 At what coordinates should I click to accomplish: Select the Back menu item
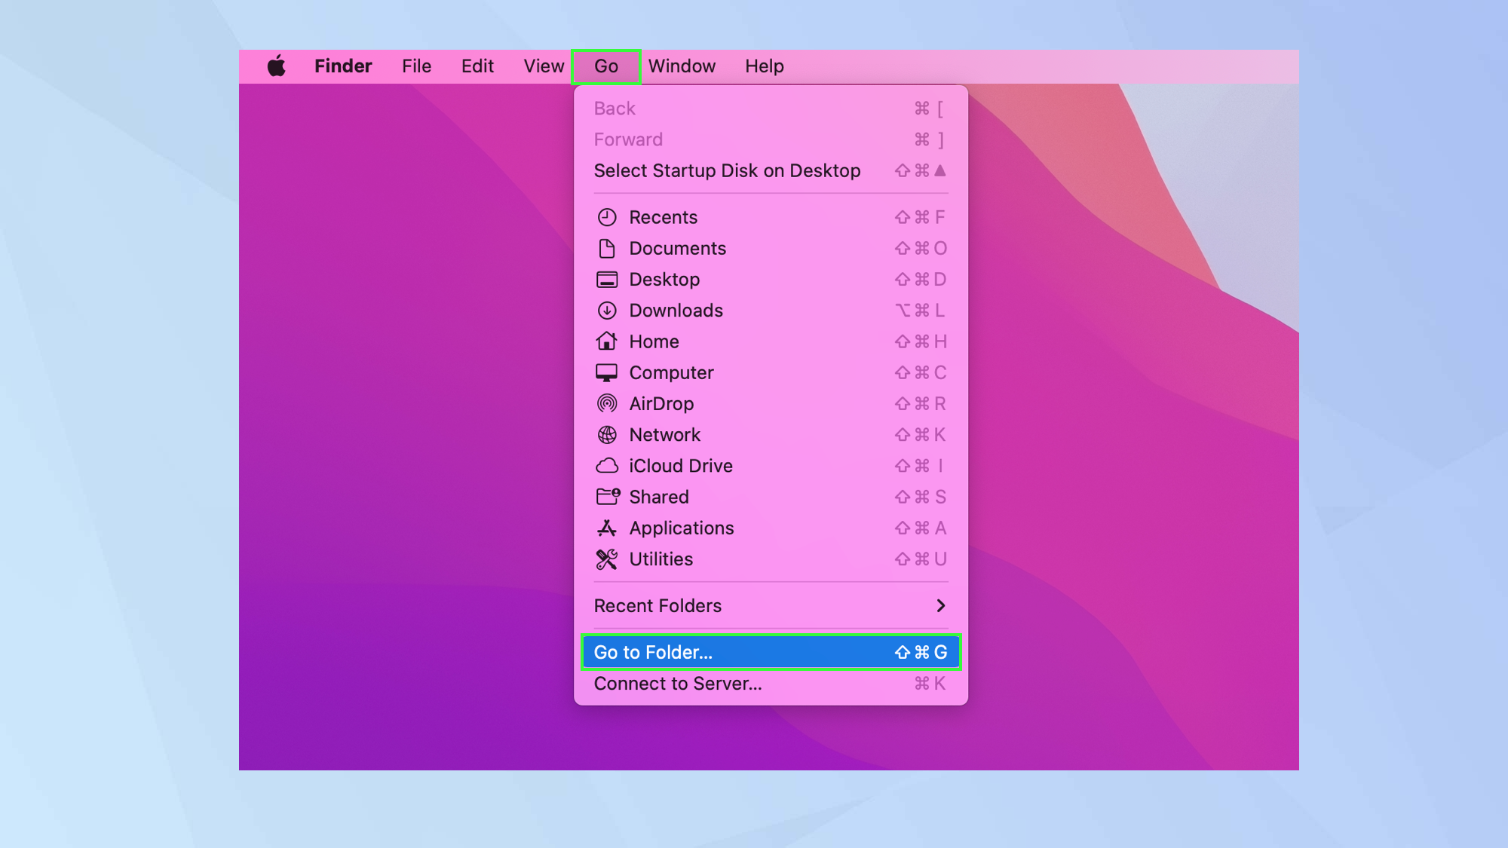[771, 109]
